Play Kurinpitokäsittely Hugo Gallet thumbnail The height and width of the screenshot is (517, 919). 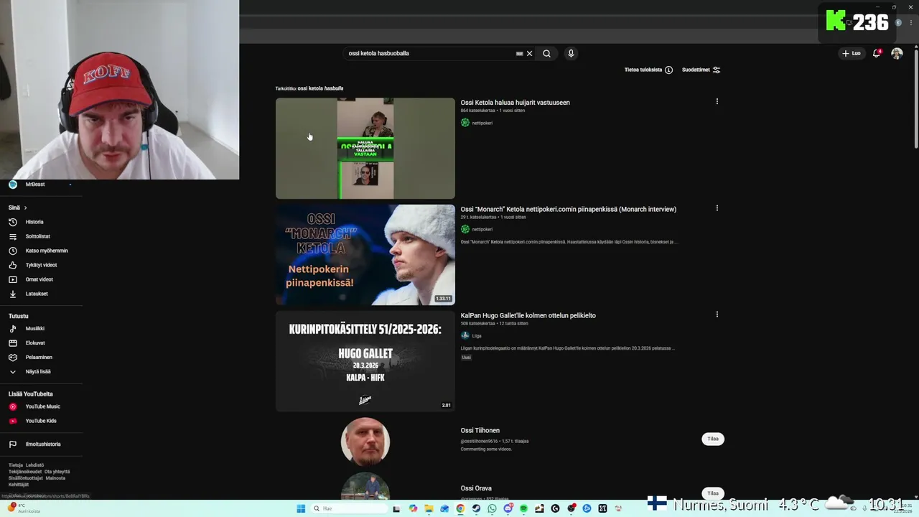click(365, 361)
